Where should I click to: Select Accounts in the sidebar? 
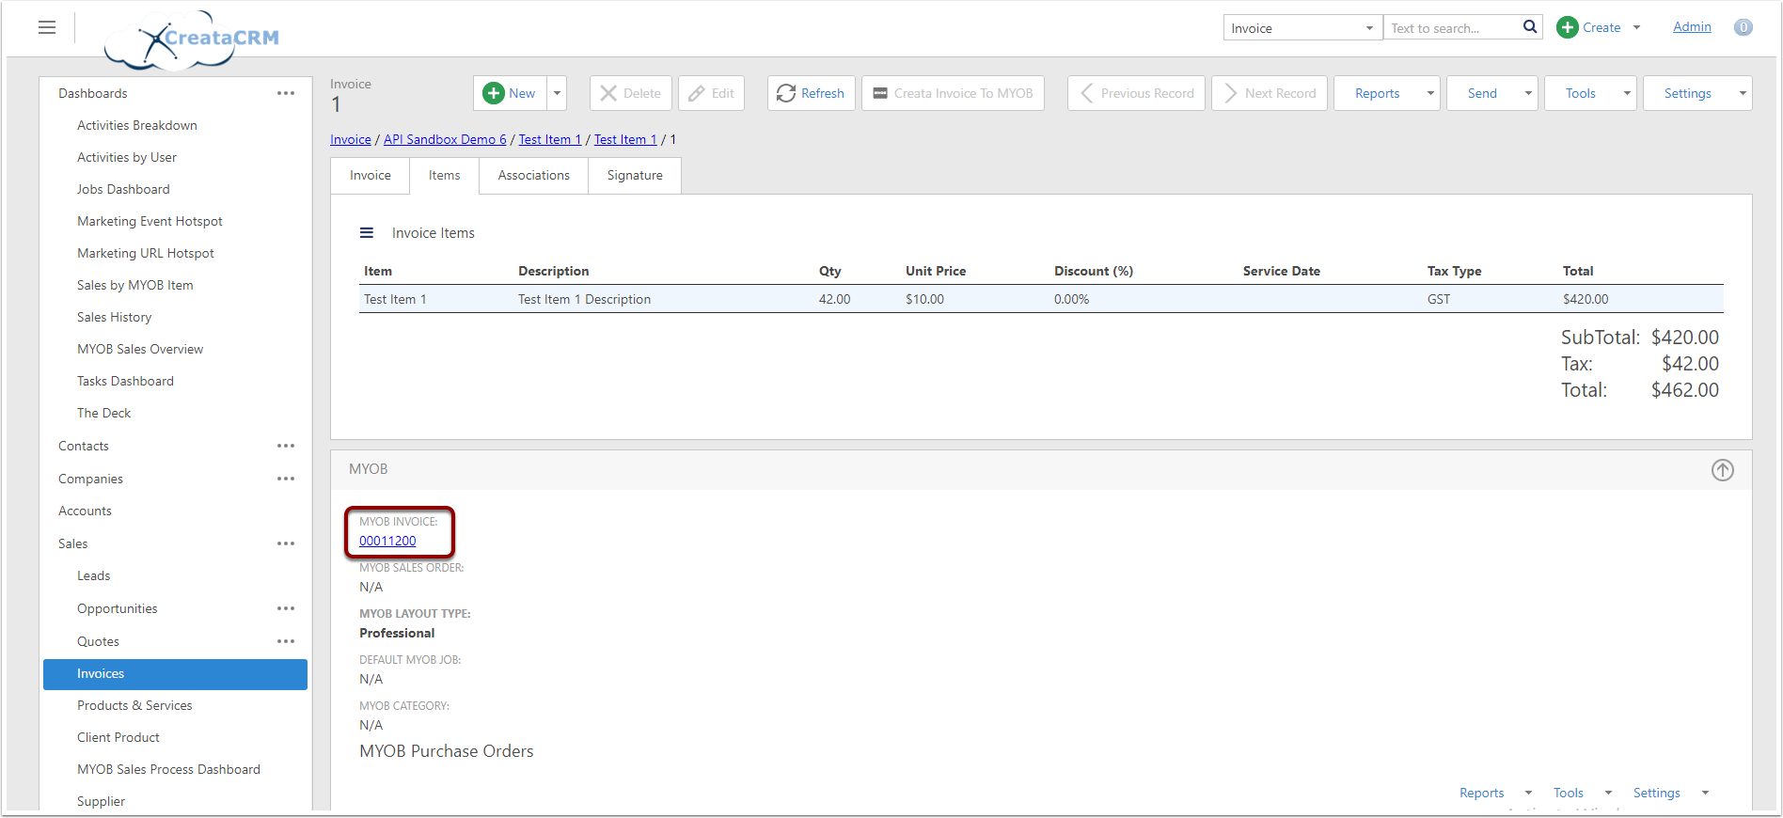(85, 511)
